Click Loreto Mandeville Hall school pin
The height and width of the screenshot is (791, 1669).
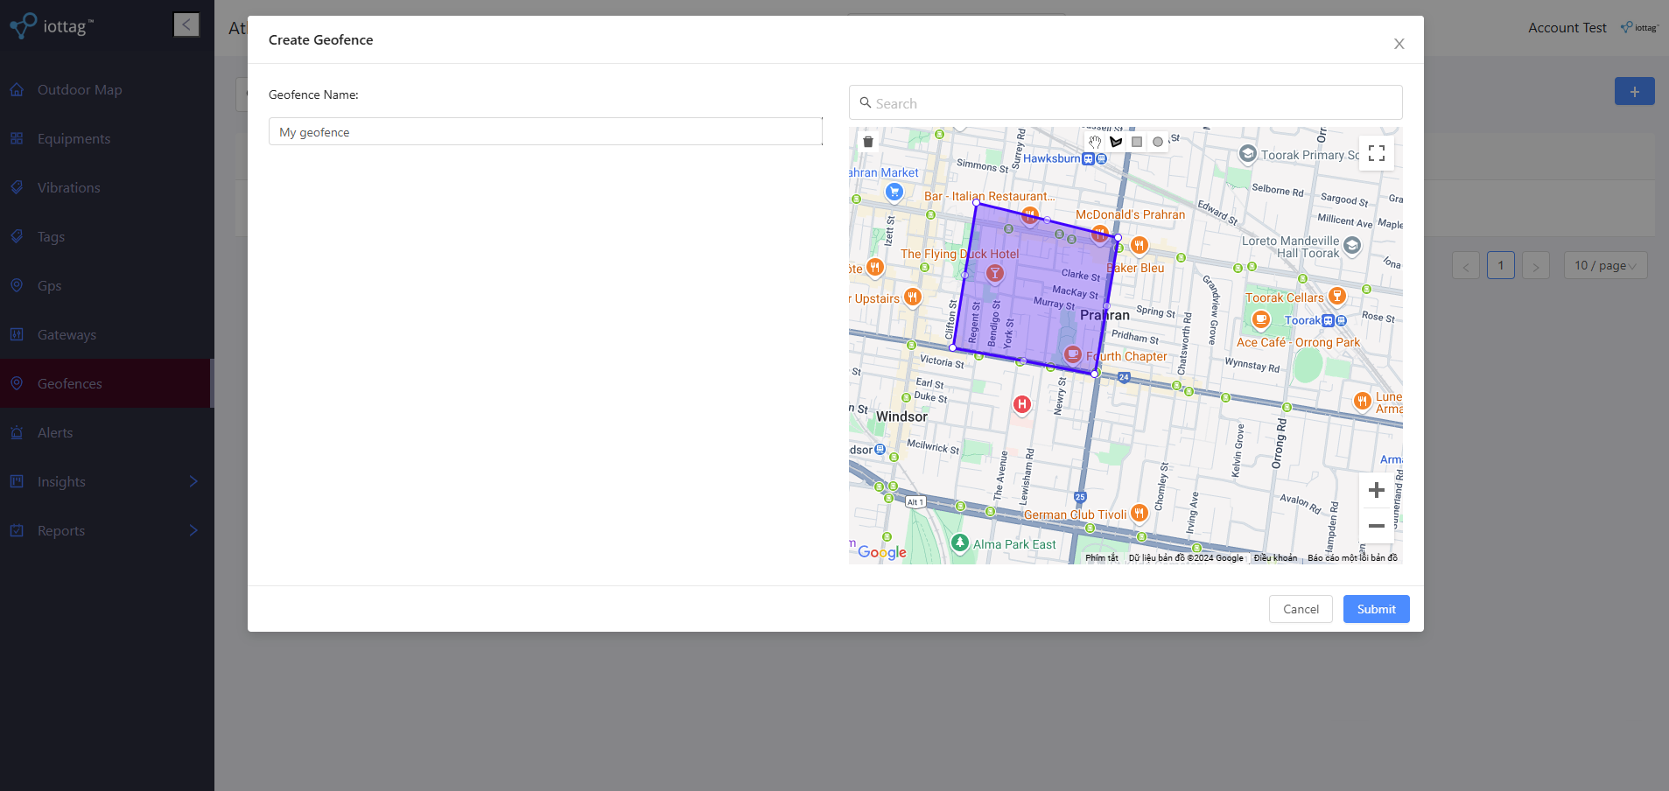pyautogui.click(x=1352, y=245)
